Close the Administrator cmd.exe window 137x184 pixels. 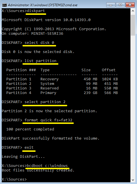(130, 5)
